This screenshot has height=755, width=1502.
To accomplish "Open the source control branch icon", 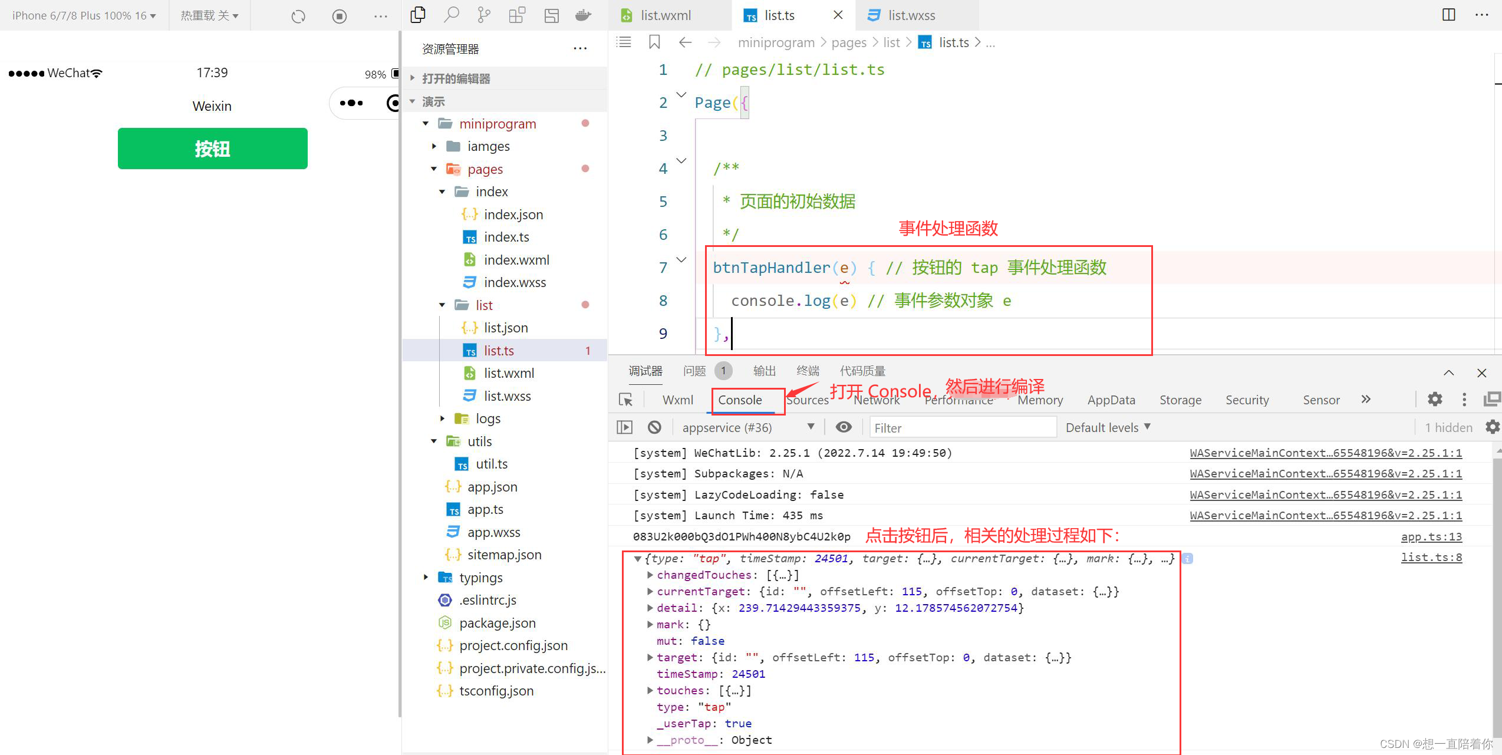I will (484, 15).
